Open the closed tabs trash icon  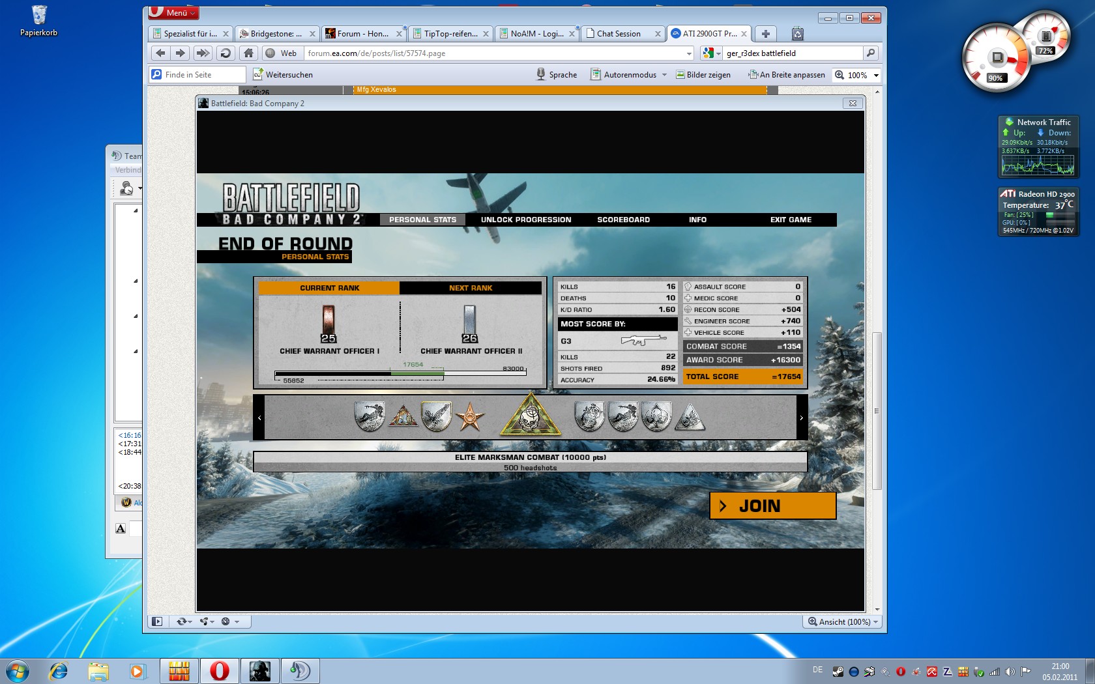[x=797, y=34]
